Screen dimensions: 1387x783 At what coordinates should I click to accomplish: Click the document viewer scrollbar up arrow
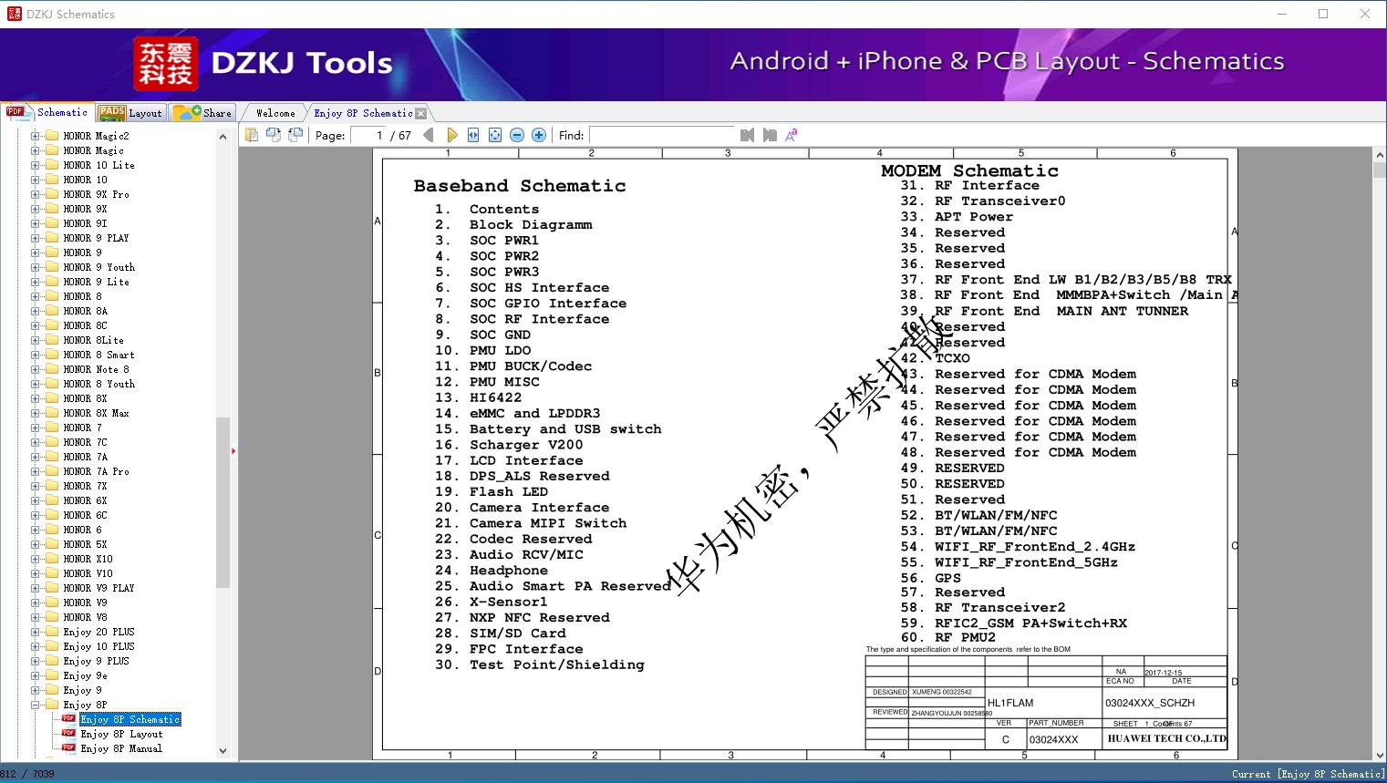click(1379, 156)
